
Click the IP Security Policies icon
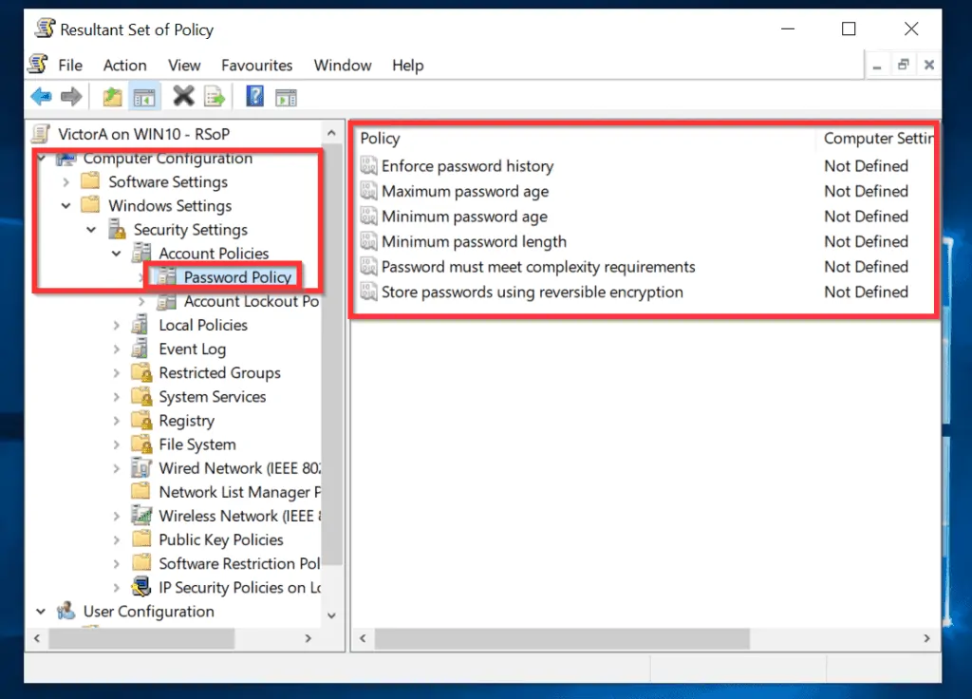(x=141, y=587)
